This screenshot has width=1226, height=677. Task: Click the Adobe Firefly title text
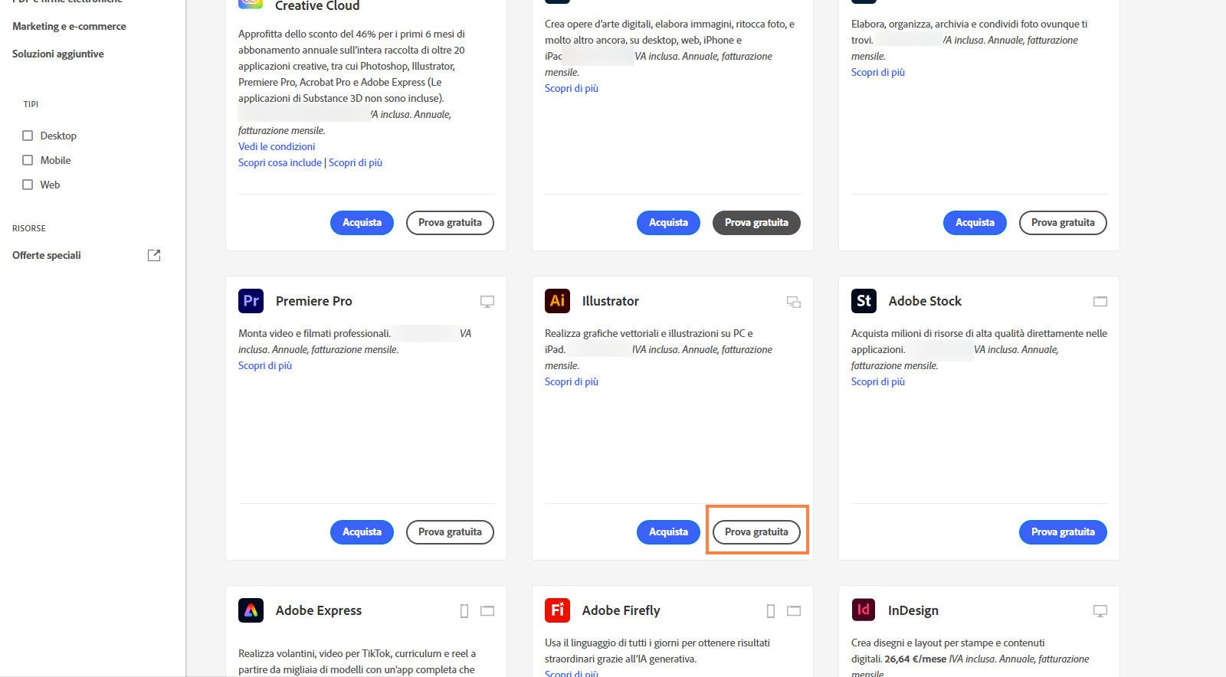click(621, 610)
